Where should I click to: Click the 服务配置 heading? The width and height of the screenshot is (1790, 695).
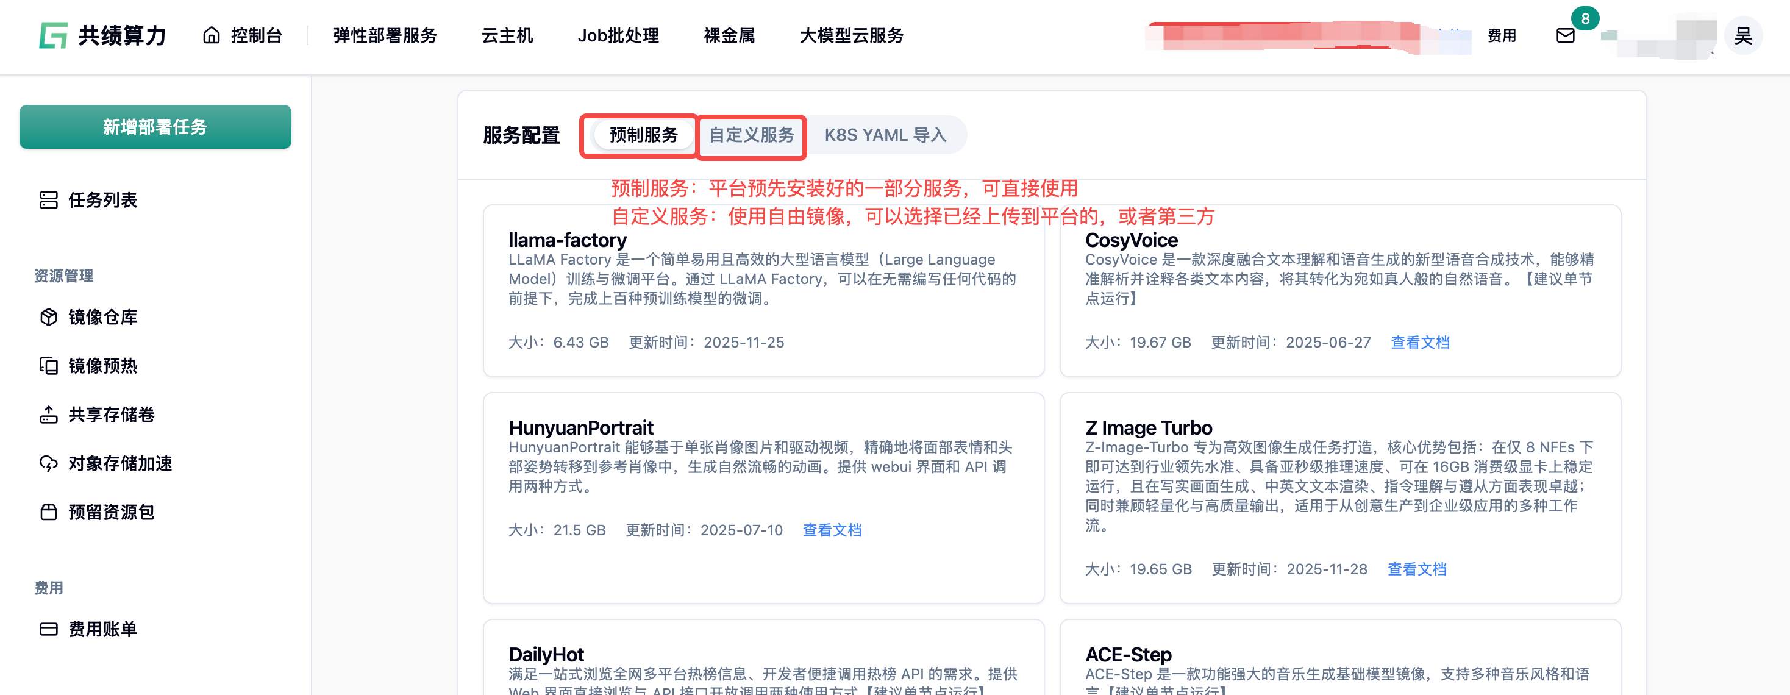521,135
